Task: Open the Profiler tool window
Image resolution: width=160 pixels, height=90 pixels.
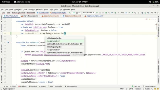Action: 59,86
